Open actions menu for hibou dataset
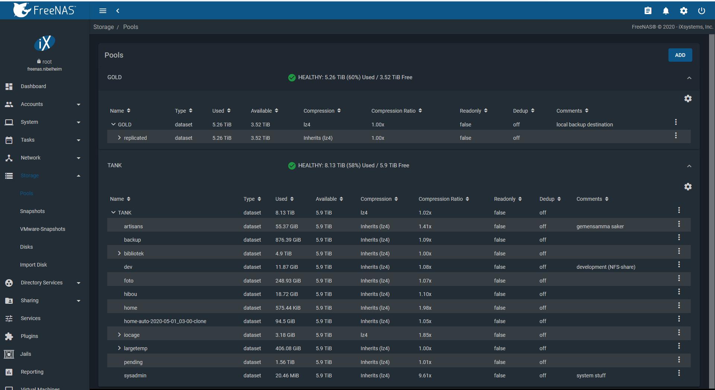 679,291
